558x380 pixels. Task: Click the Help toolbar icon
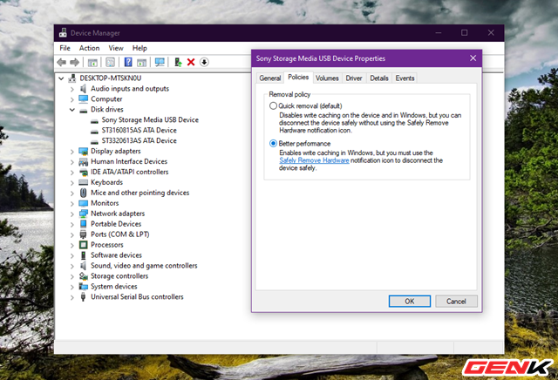click(128, 63)
